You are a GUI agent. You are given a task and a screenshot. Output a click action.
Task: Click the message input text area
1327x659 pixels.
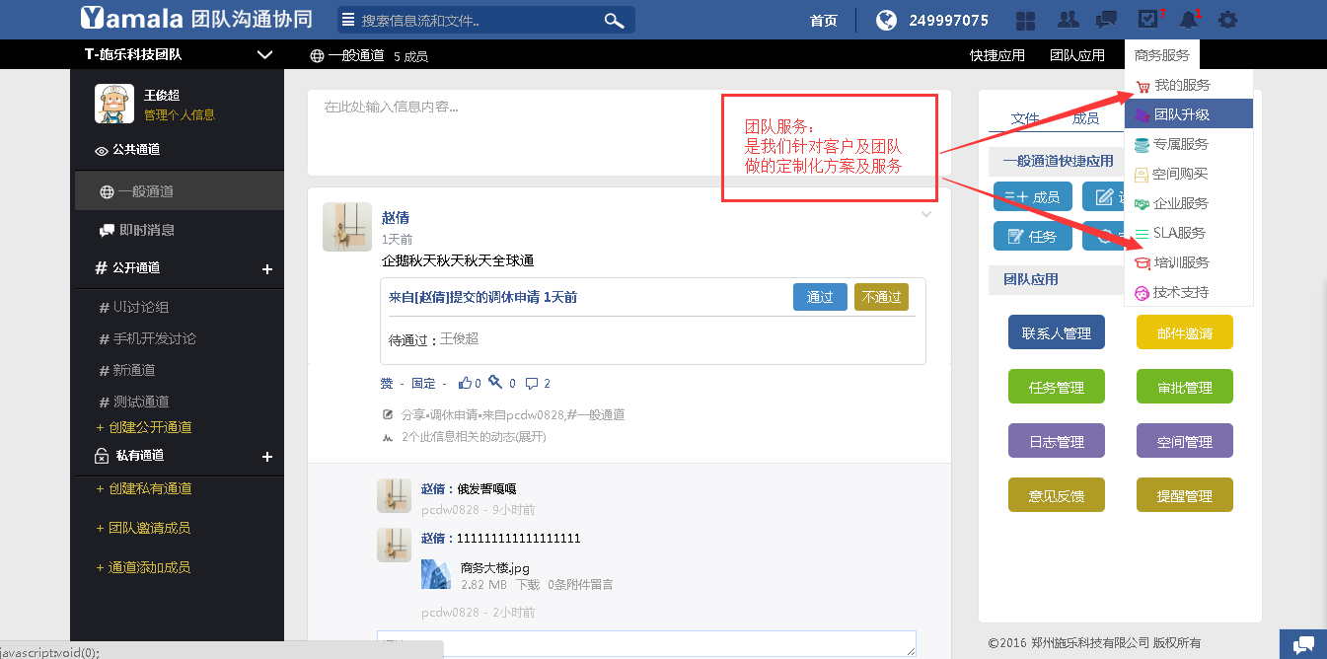click(628, 133)
